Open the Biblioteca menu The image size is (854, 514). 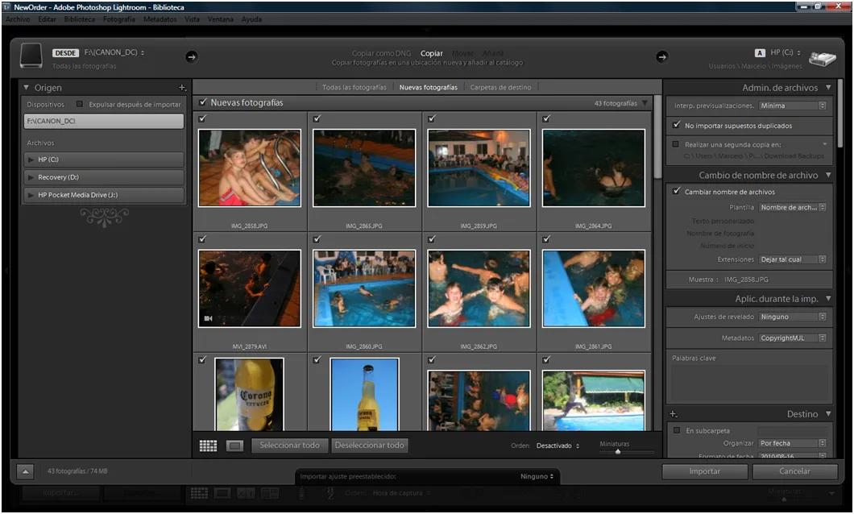click(79, 19)
